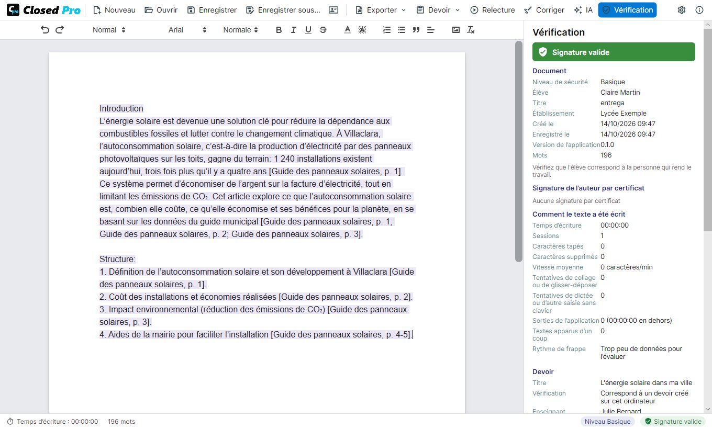Open the Normale font size dropdown
The image size is (712, 429).
(x=240, y=30)
